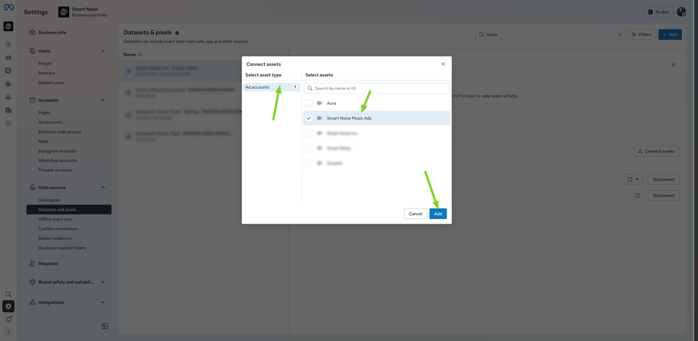
Task: Click the Name sort arrows icon
Action: pyautogui.click(x=140, y=55)
